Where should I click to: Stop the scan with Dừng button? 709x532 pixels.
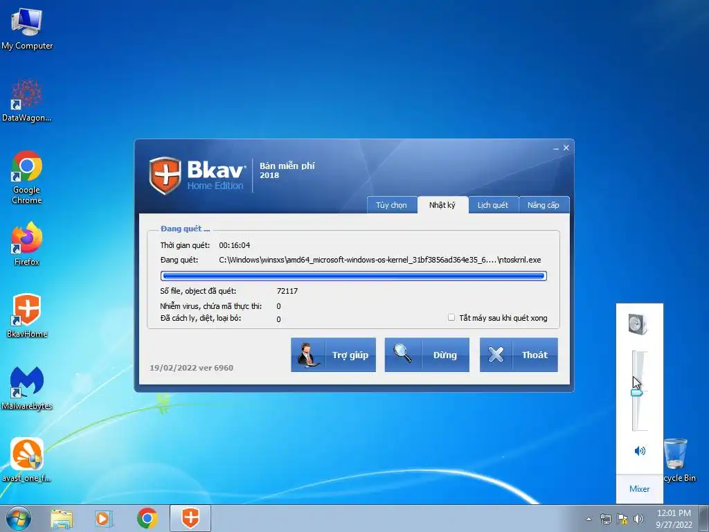click(427, 355)
